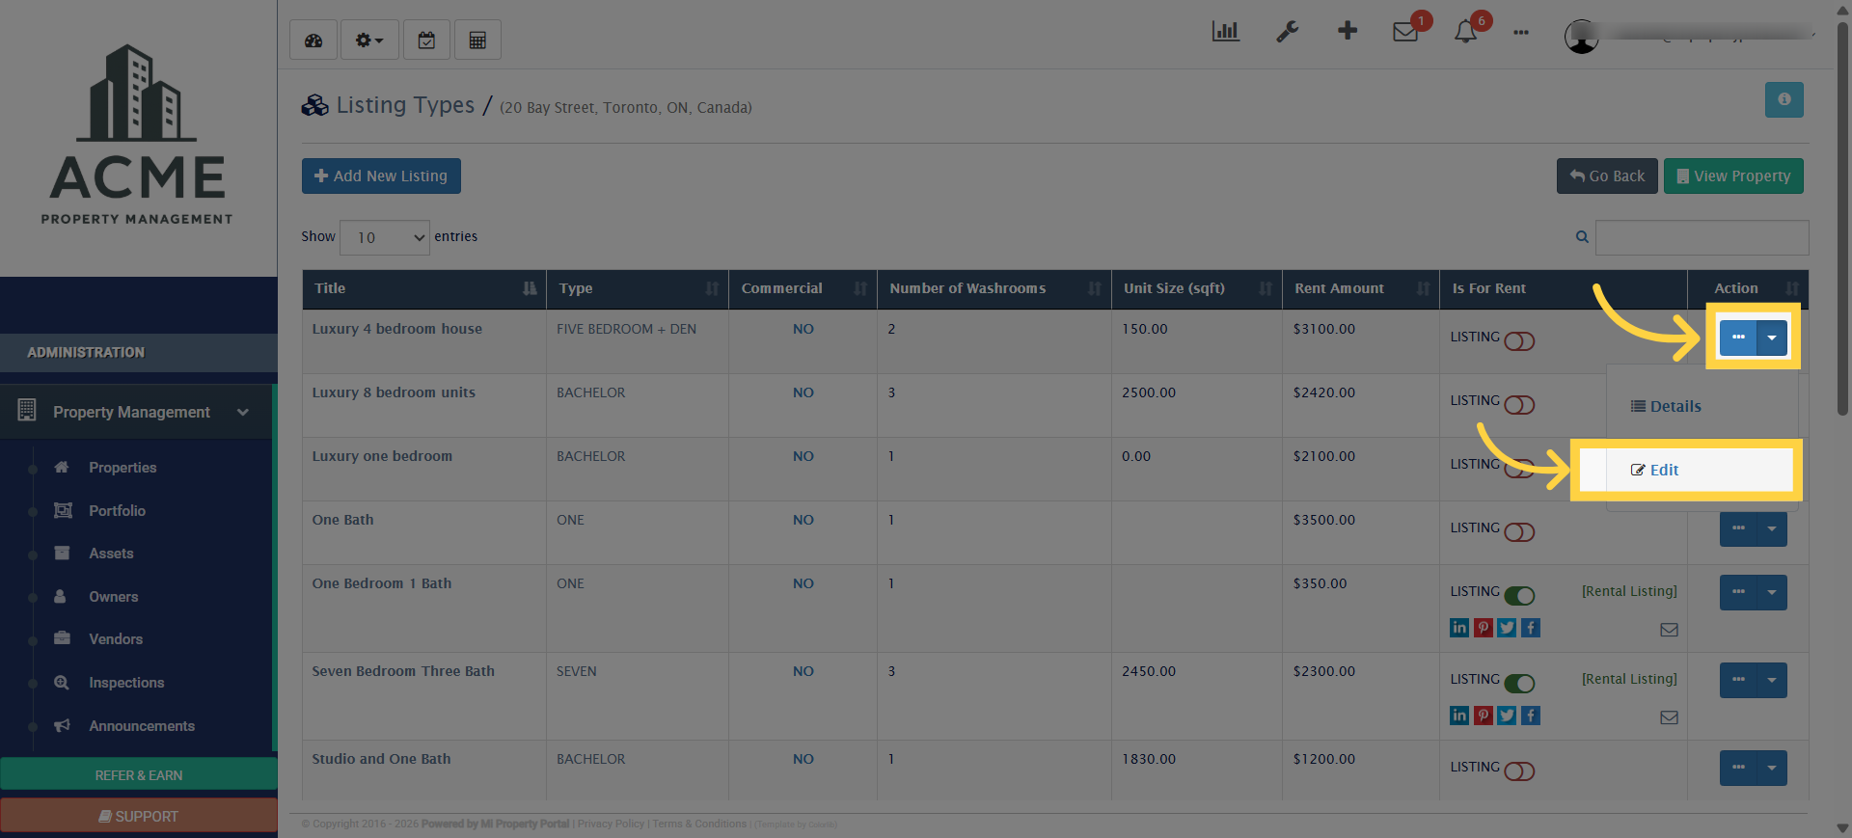Email the One Bedroom 1 Bath listing
The height and width of the screenshot is (838, 1852).
pyautogui.click(x=1669, y=630)
